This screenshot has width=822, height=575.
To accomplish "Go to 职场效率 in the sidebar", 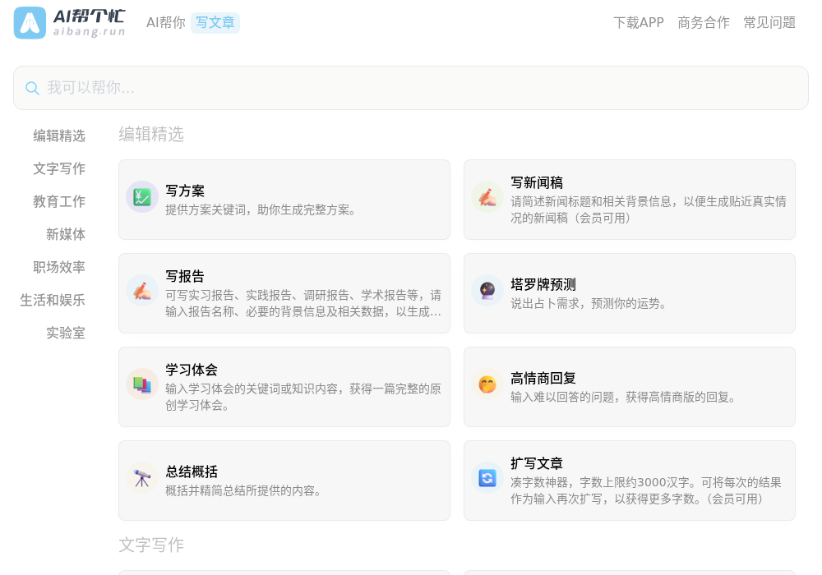I will (x=59, y=268).
